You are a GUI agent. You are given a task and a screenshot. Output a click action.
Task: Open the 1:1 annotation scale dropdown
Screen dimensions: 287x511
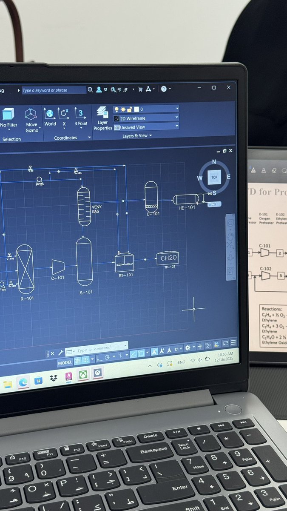179,349
